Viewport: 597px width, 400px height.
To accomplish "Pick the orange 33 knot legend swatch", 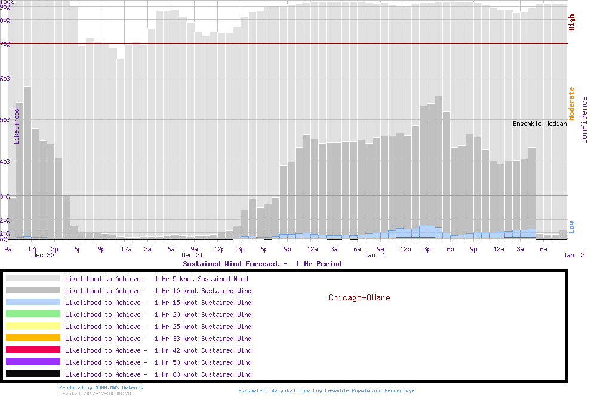I will tap(33, 338).
